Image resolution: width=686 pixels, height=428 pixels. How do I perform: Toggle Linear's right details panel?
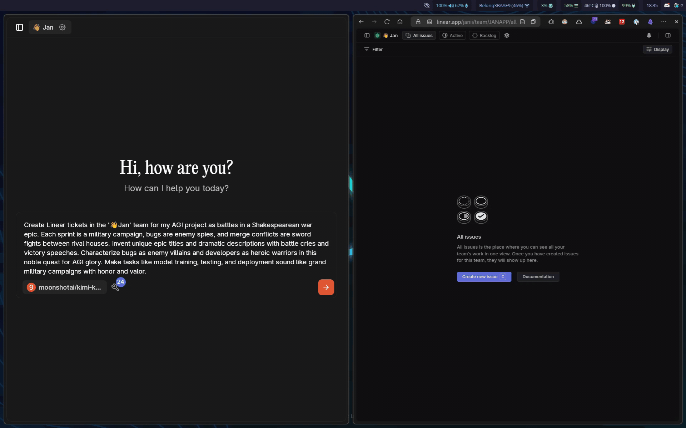tap(668, 35)
